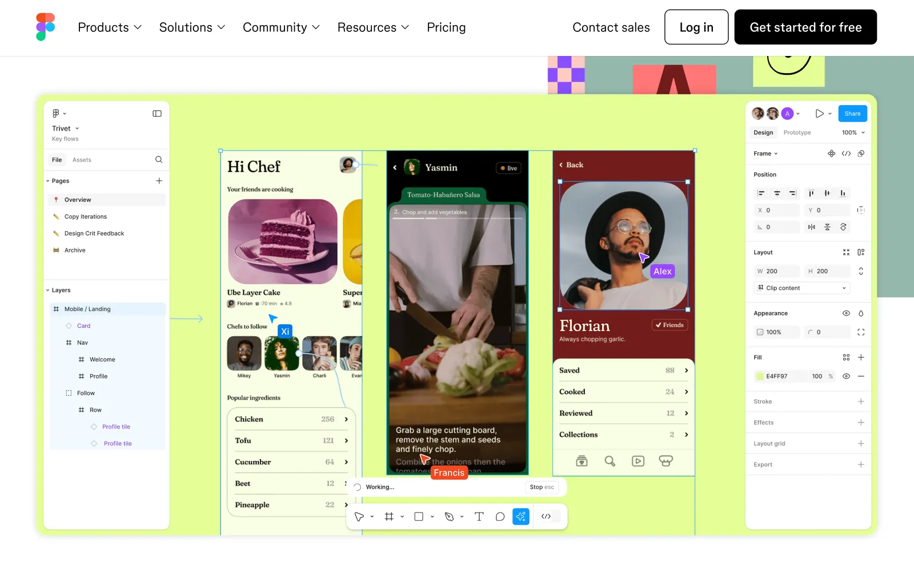Select the Frame tool
Viewport: 914px width, 564px height.
pos(389,517)
